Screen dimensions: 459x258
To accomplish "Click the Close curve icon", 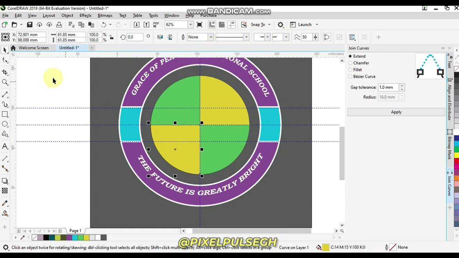I will [x=327, y=37].
